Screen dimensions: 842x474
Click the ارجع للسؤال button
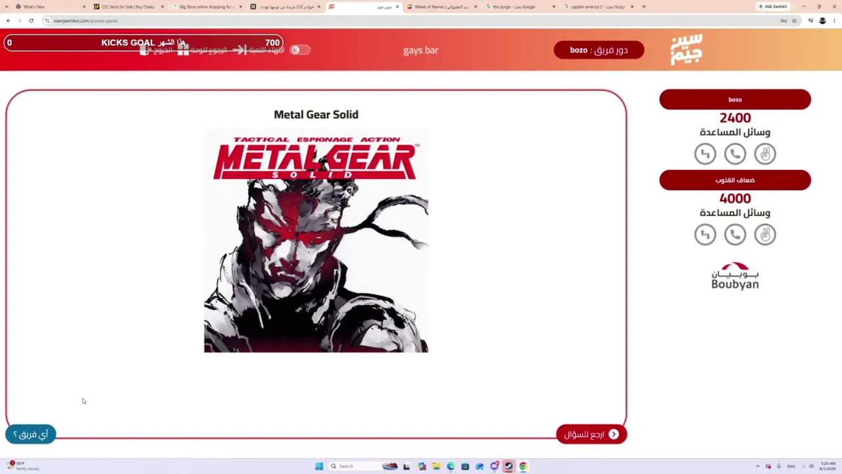(591, 434)
